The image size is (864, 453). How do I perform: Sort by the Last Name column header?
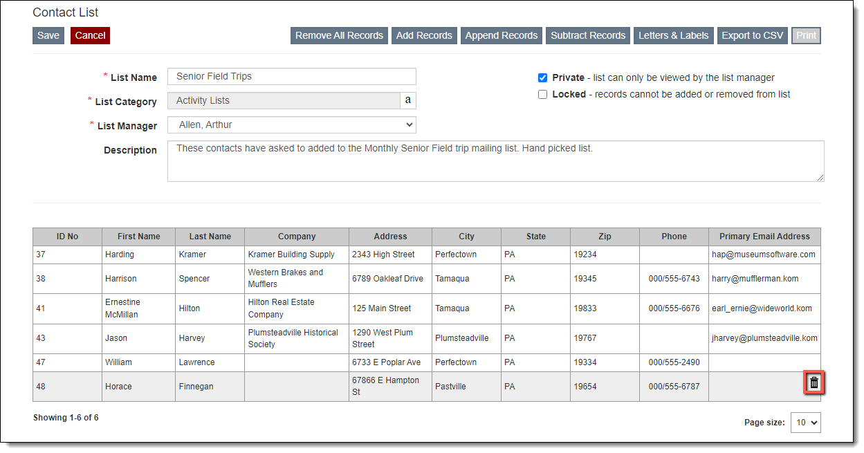(x=210, y=237)
